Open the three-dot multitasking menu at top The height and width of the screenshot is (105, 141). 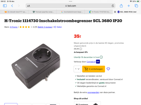tap(70, 1)
